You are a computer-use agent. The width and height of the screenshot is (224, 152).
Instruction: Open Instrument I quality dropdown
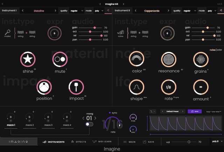(78, 11)
